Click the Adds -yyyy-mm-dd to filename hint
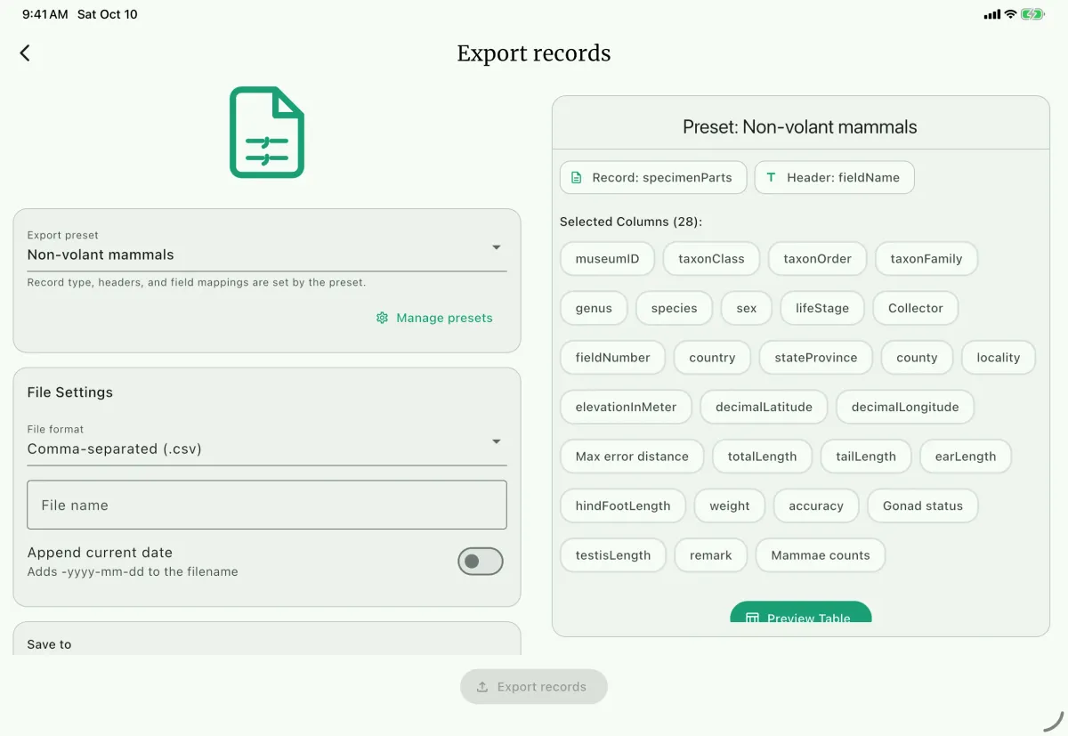The image size is (1068, 736). (133, 571)
